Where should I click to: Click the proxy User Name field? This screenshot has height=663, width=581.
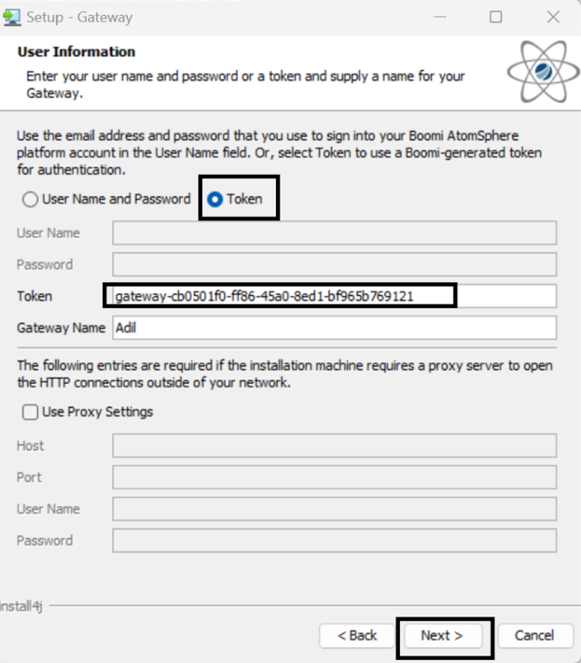point(334,509)
